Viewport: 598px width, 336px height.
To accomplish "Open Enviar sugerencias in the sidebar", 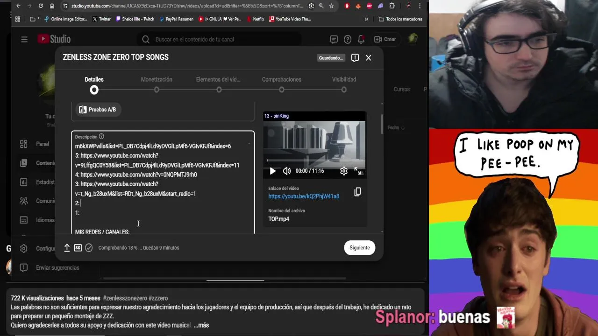I will click(x=50, y=268).
